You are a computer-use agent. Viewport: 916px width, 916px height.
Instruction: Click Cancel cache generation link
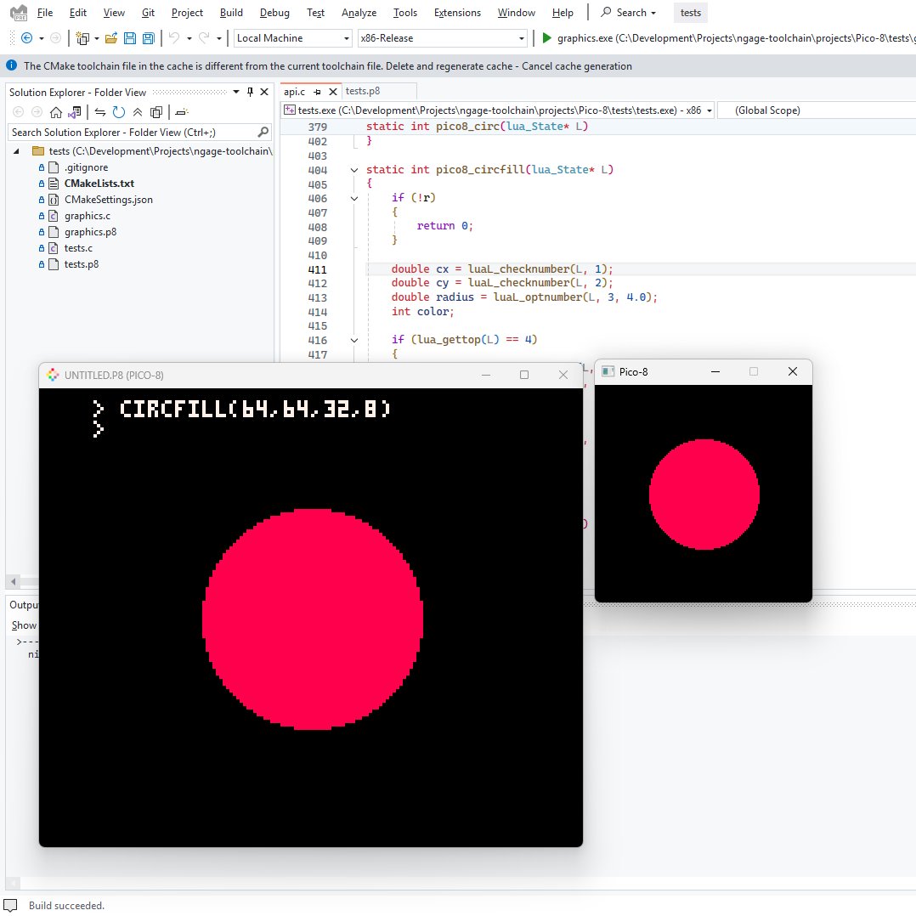577,66
